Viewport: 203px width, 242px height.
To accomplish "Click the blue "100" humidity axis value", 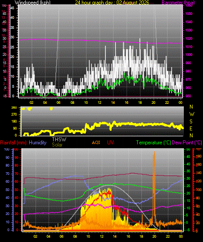I will point(7,149).
